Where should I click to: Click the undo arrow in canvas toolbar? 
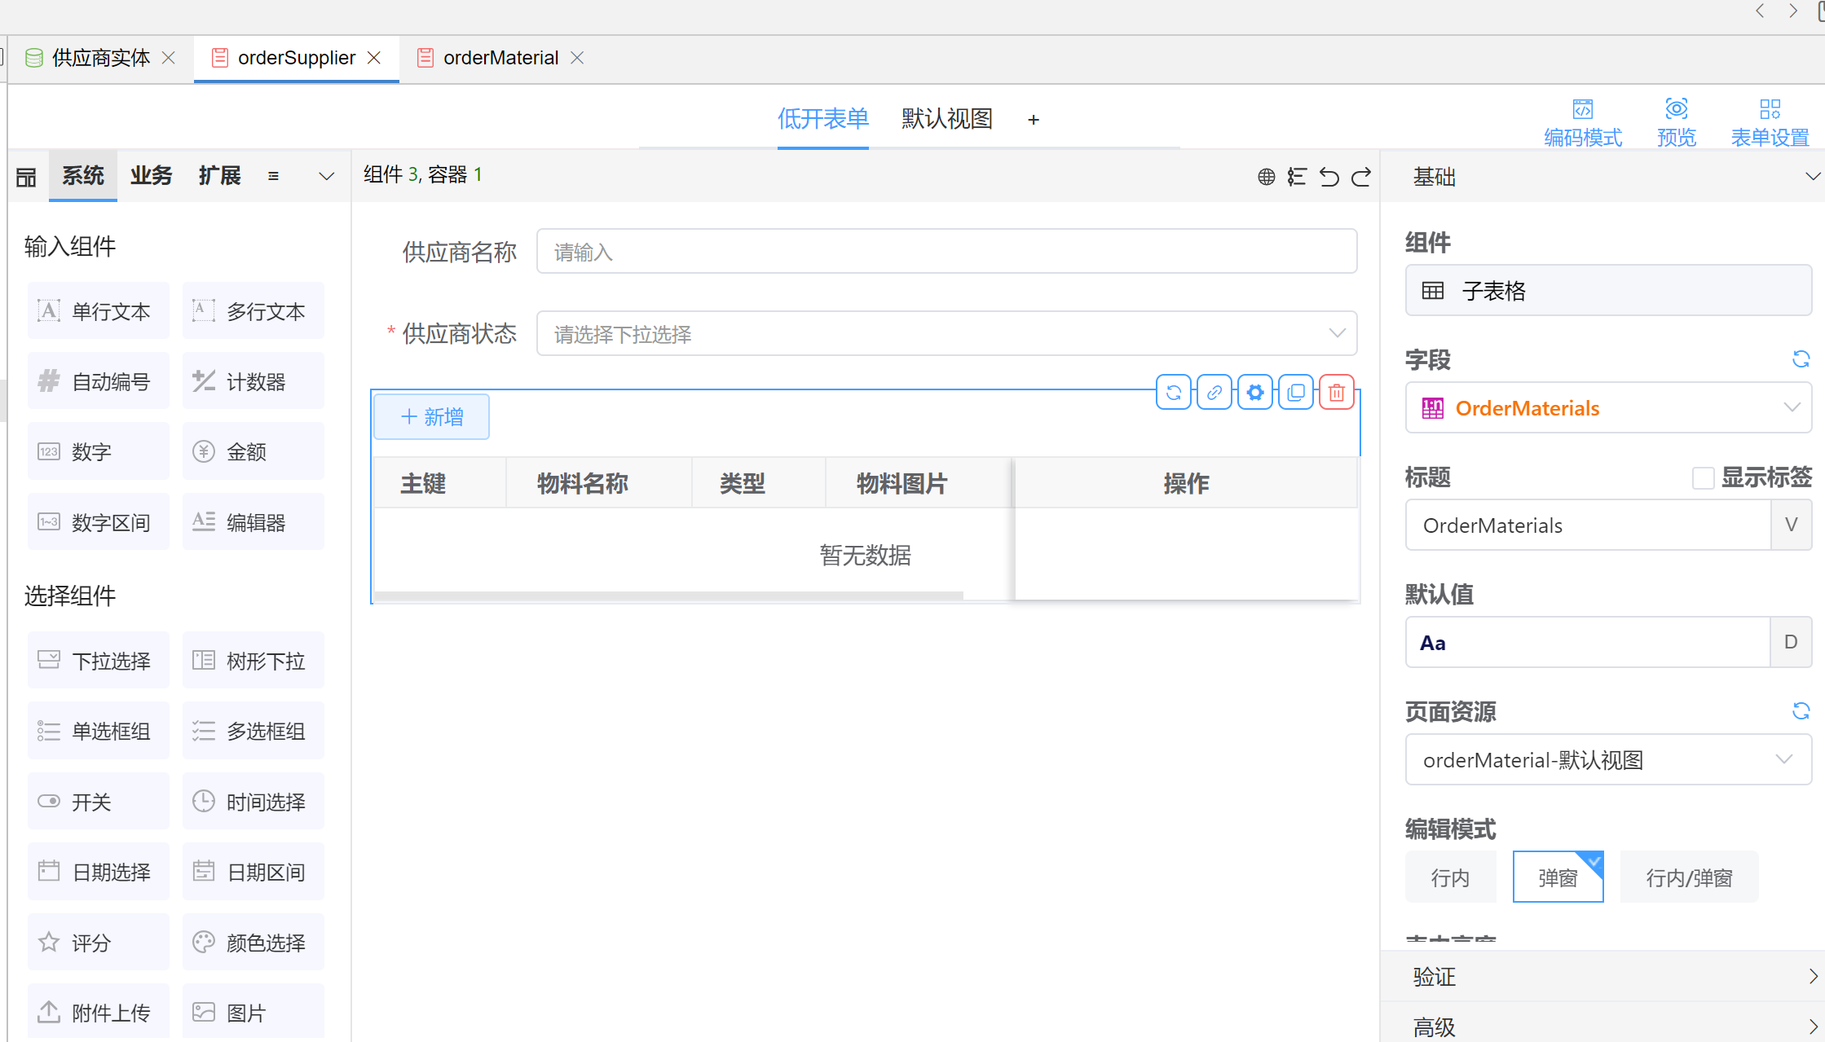[x=1329, y=177]
